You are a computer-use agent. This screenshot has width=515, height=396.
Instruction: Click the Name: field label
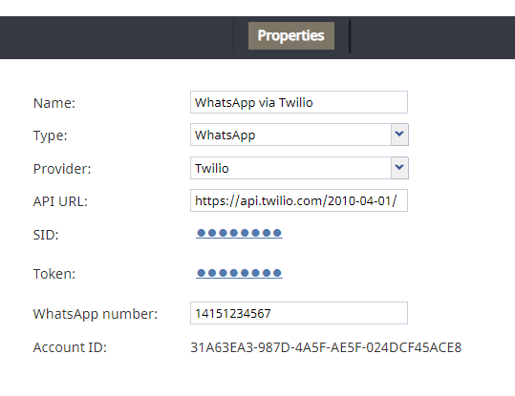point(54,103)
